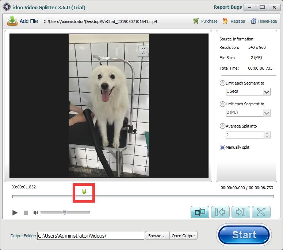Increase average split count with up arrow
Viewport: 283px width, 250px height.
tap(267, 133)
